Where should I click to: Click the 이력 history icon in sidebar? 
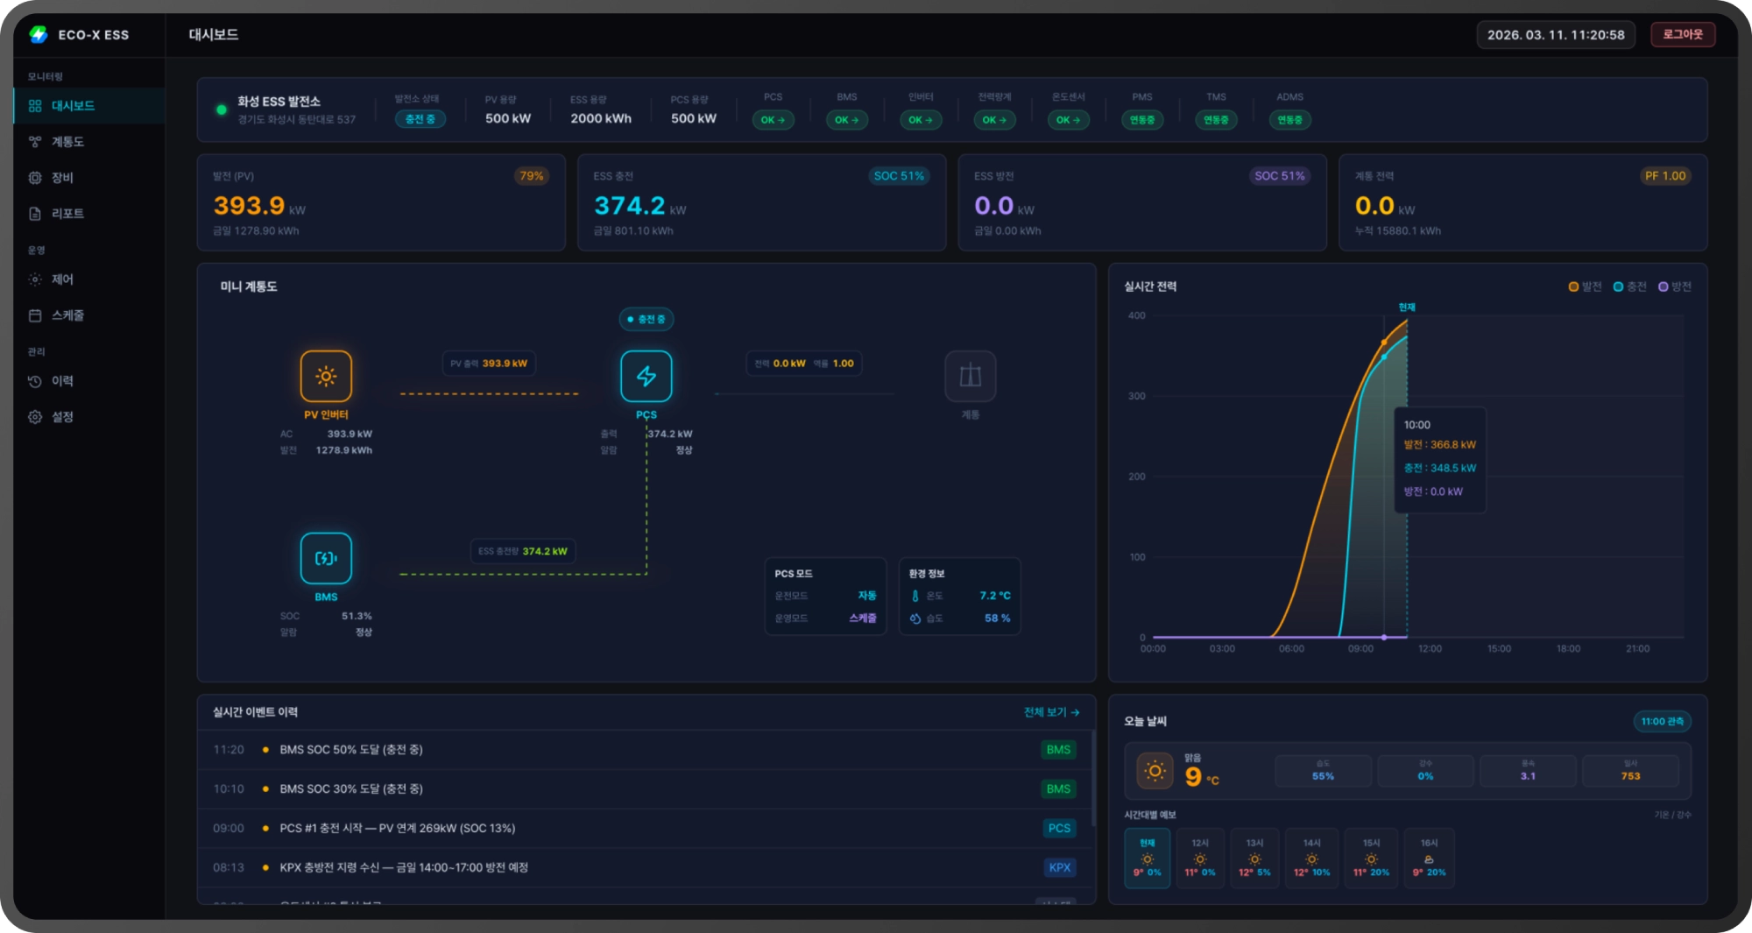click(35, 381)
